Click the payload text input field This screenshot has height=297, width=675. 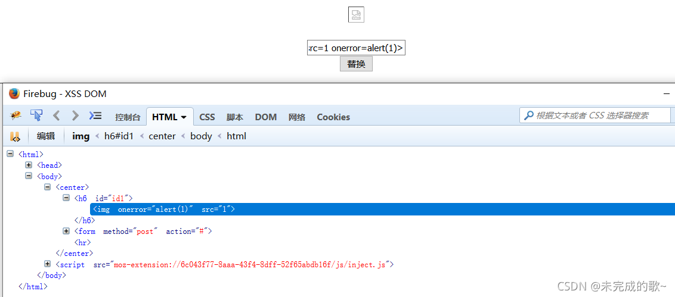[356, 48]
